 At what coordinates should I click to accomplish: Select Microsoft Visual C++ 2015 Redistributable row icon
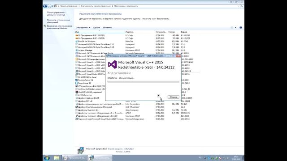coord(77,71)
